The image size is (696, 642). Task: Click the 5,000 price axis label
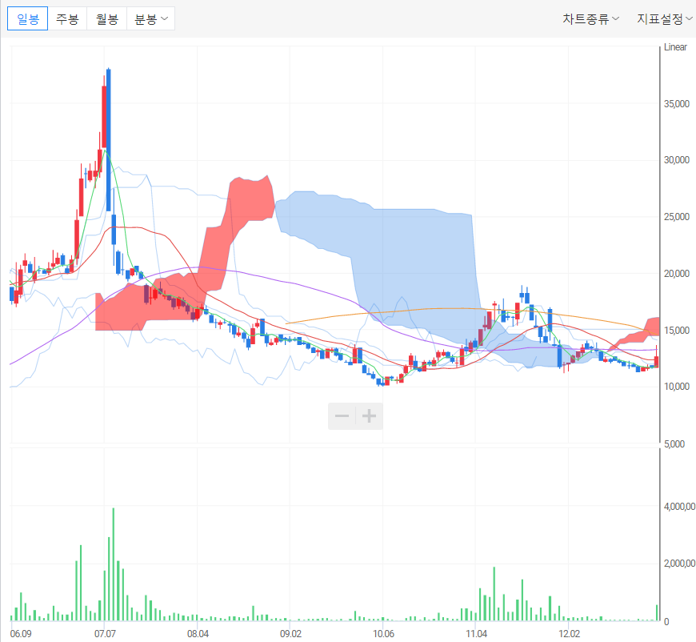pos(674,443)
